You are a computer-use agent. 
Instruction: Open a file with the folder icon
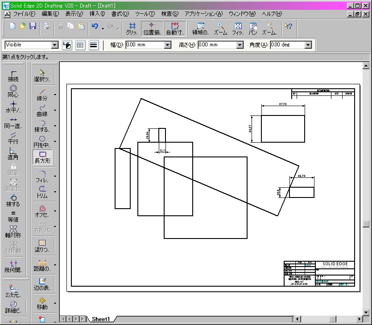pyautogui.click(x=23, y=26)
